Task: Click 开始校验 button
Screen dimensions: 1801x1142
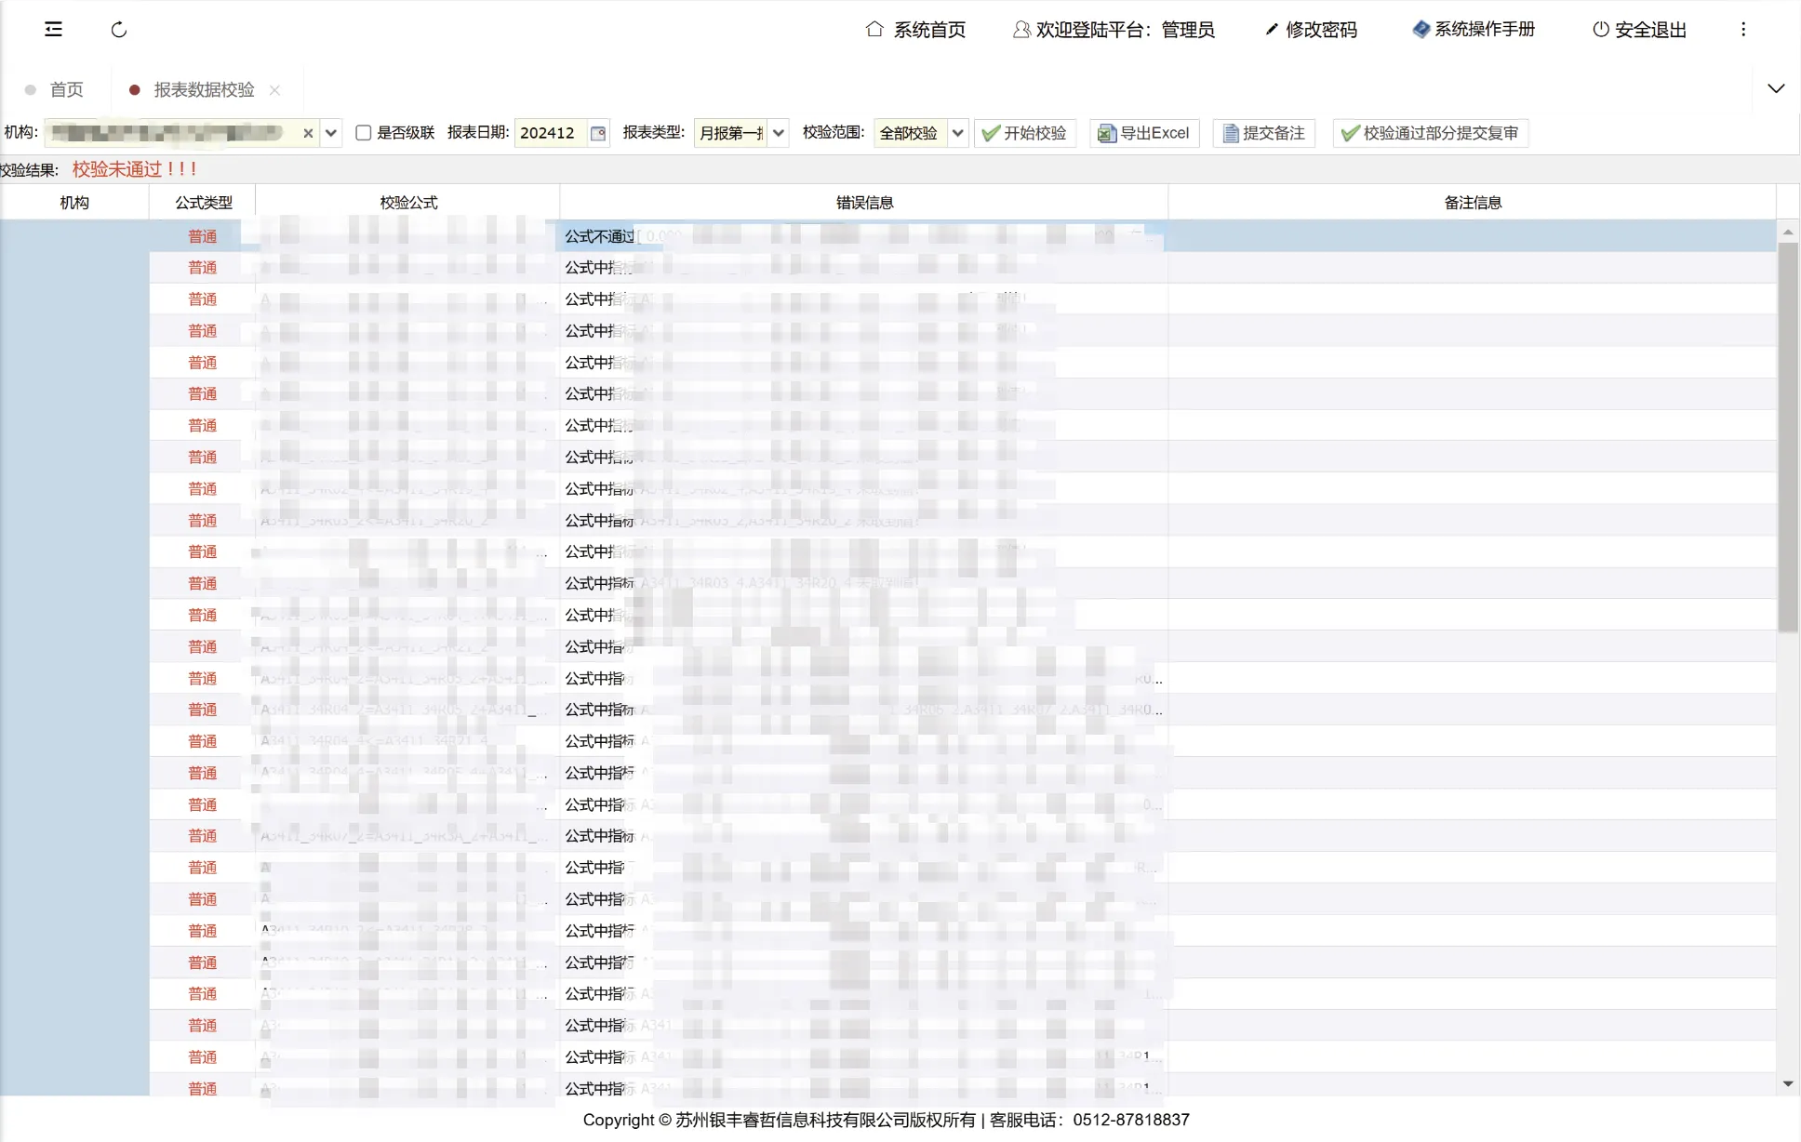Action: [1025, 133]
